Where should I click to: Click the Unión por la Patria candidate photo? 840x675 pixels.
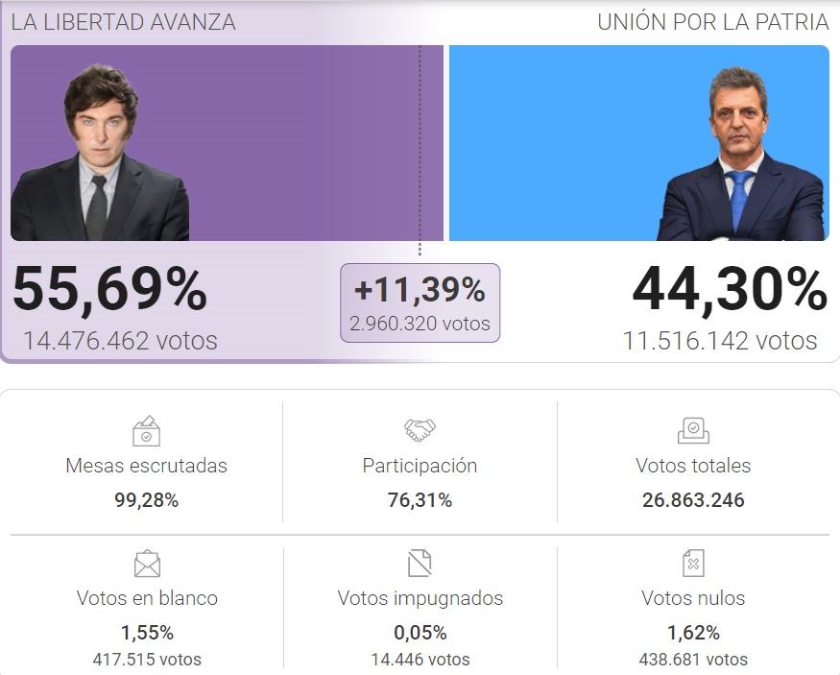coord(740,156)
